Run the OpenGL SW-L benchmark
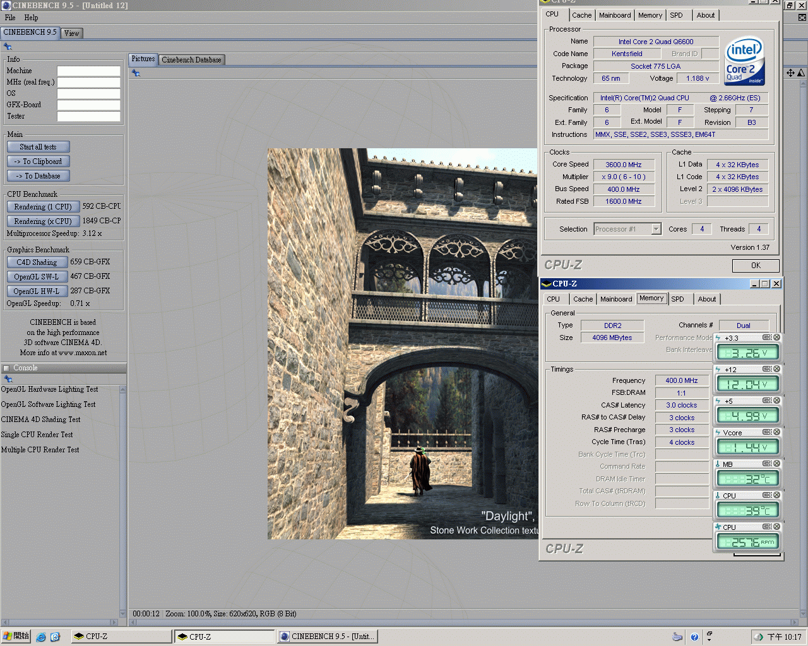 (x=37, y=277)
